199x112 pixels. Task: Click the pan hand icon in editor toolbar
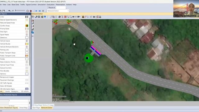[x=83, y=17]
